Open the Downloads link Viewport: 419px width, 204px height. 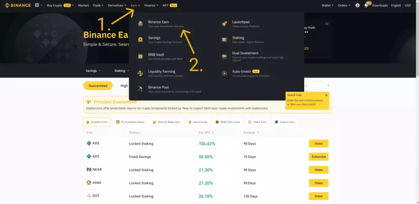point(380,5)
